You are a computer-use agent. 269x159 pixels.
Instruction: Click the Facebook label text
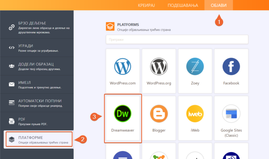231,83
